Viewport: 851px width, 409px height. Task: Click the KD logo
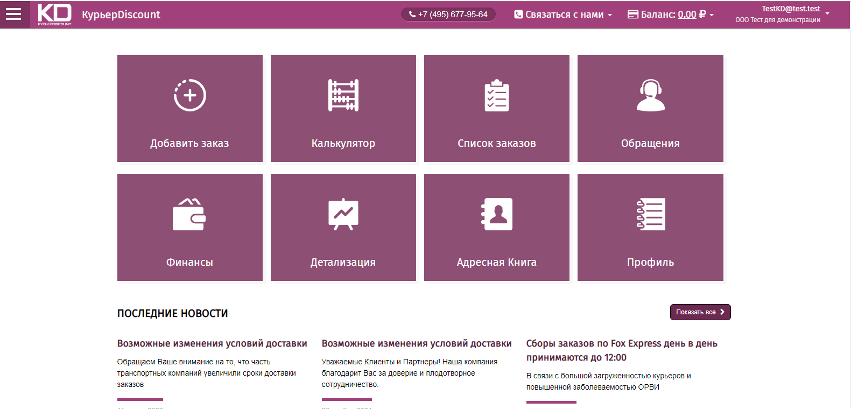(x=54, y=15)
